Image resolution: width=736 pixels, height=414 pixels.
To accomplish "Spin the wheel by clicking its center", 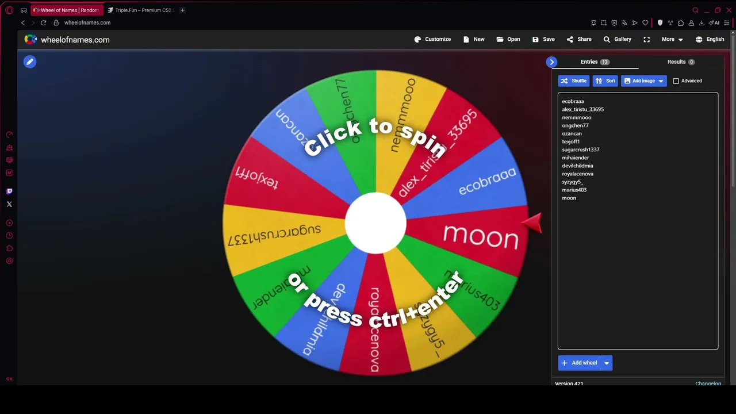I will [x=375, y=223].
